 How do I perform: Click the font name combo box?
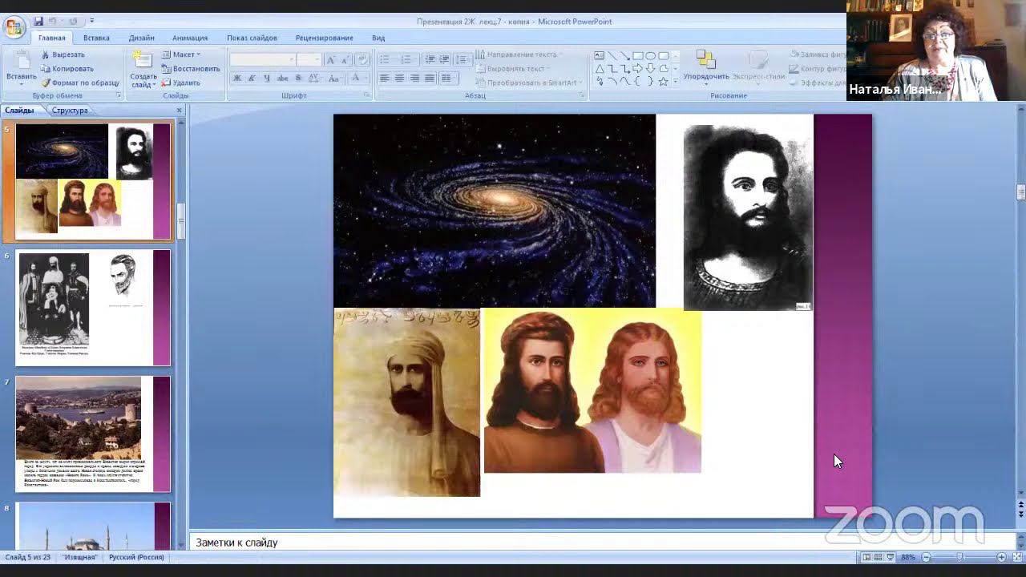click(x=262, y=60)
